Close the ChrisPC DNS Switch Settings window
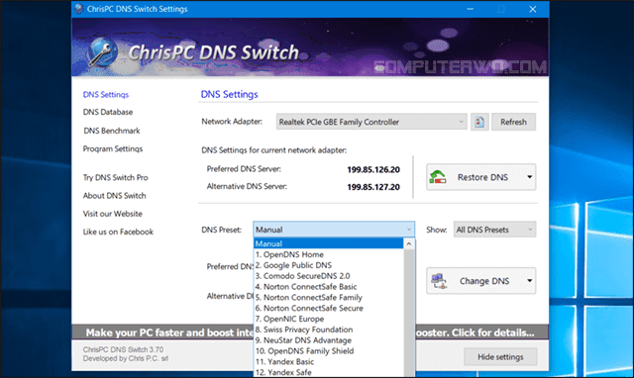Viewport: 634px width, 378px height. 533,9
